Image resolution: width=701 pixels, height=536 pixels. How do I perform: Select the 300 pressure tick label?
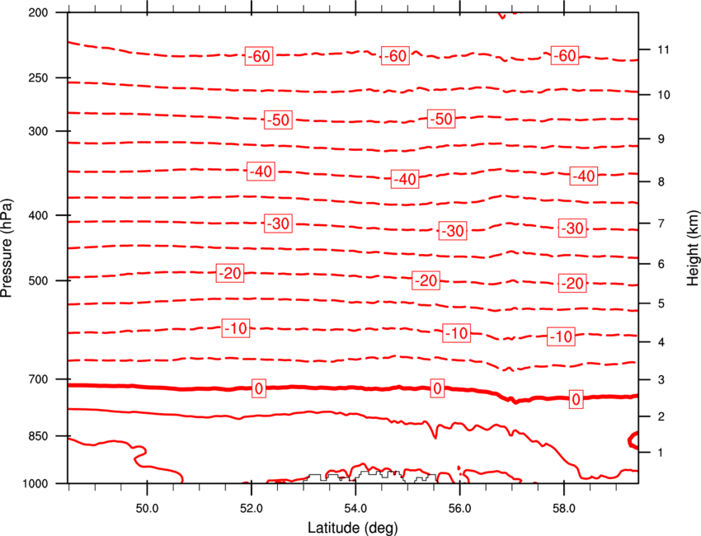coord(38,131)
